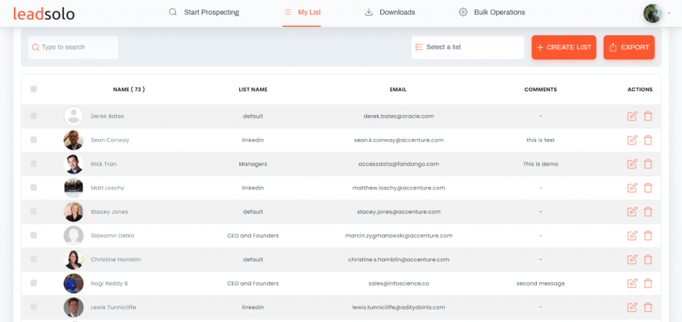The image size is (682, 322).
Task: Click the leadsolo logo
Action: coord(44,13)
